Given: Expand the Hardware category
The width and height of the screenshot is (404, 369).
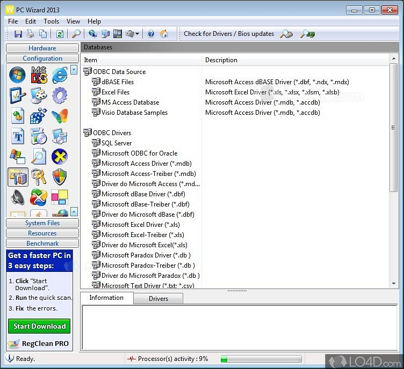Looking at the screenshot, I should [42, 48].
